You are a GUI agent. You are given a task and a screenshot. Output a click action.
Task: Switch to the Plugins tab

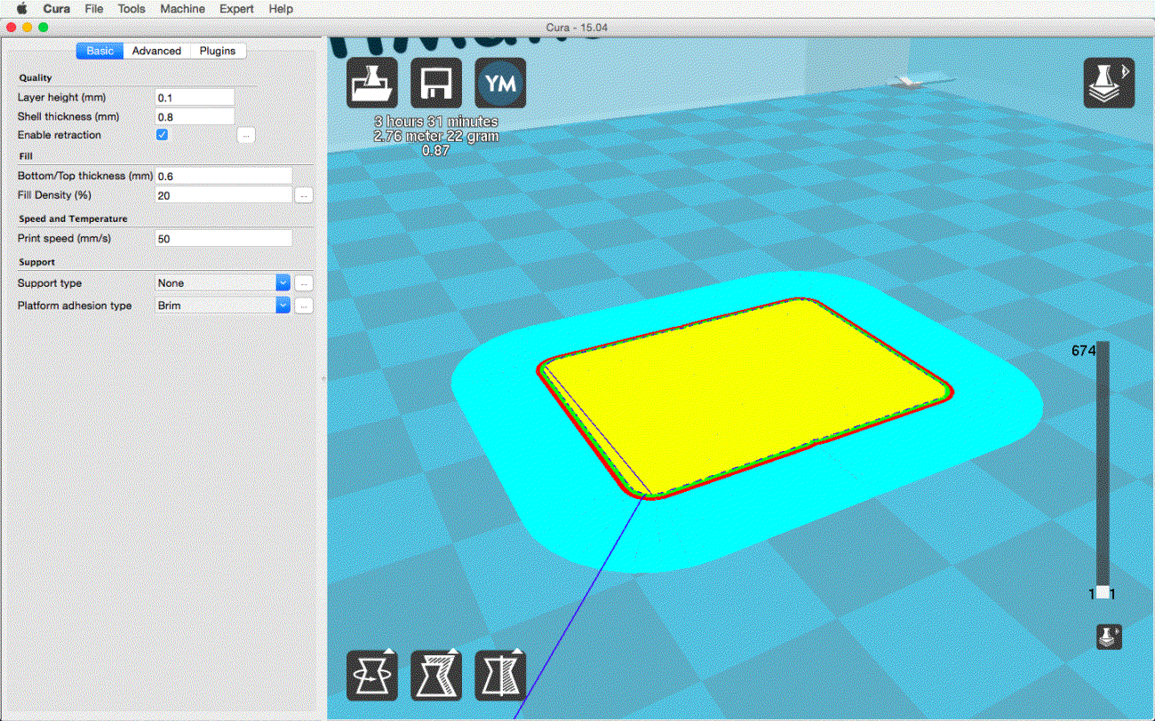[x=218, y=51]
